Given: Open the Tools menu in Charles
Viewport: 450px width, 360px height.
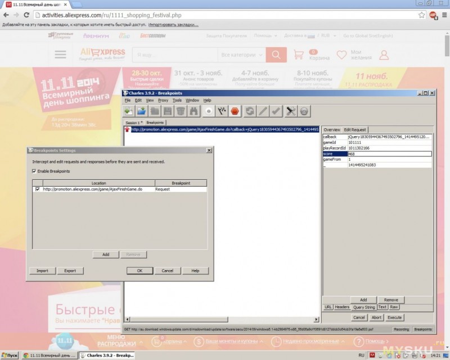Looking at the screenshot, I should tap(177, 100).
